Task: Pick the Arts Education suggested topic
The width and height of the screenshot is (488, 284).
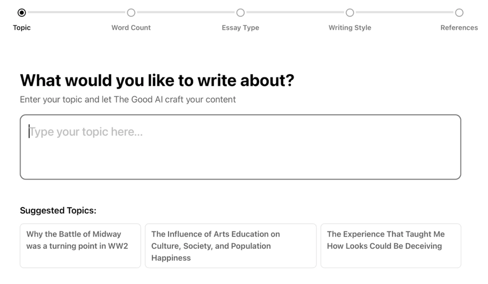Action: tap(230, 246)
